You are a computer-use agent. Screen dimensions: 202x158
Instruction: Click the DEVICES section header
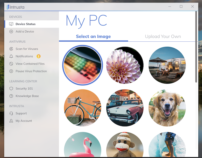tap(15, 17)
